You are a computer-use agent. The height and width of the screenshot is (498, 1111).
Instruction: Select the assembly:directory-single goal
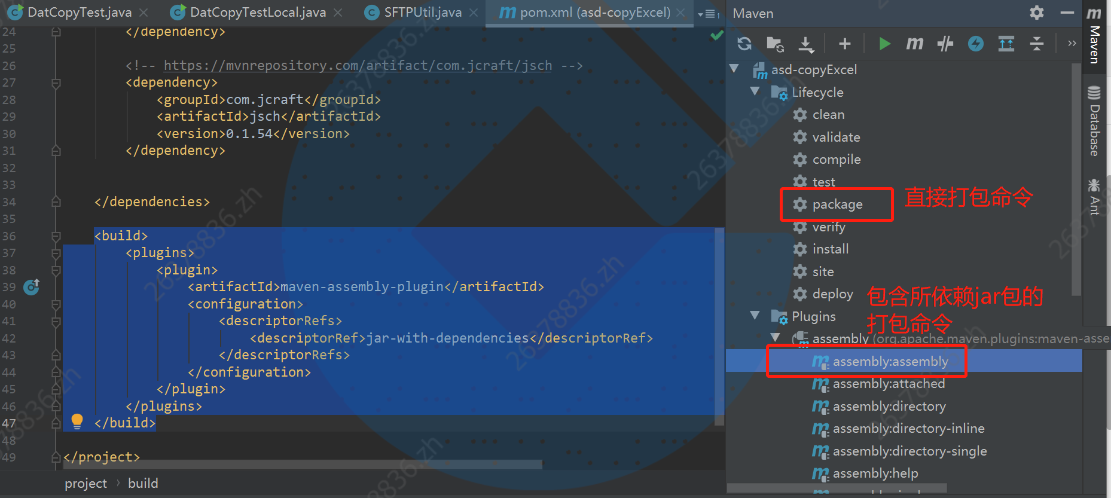(x=909, y=451)
